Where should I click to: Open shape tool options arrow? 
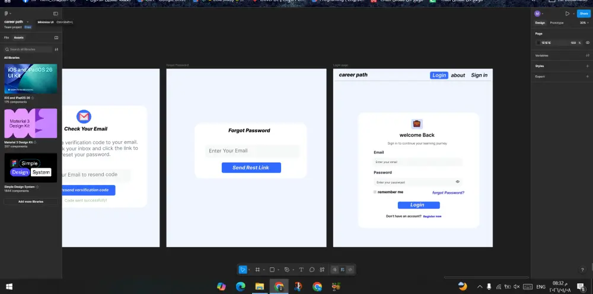click(x=278, y=270)
